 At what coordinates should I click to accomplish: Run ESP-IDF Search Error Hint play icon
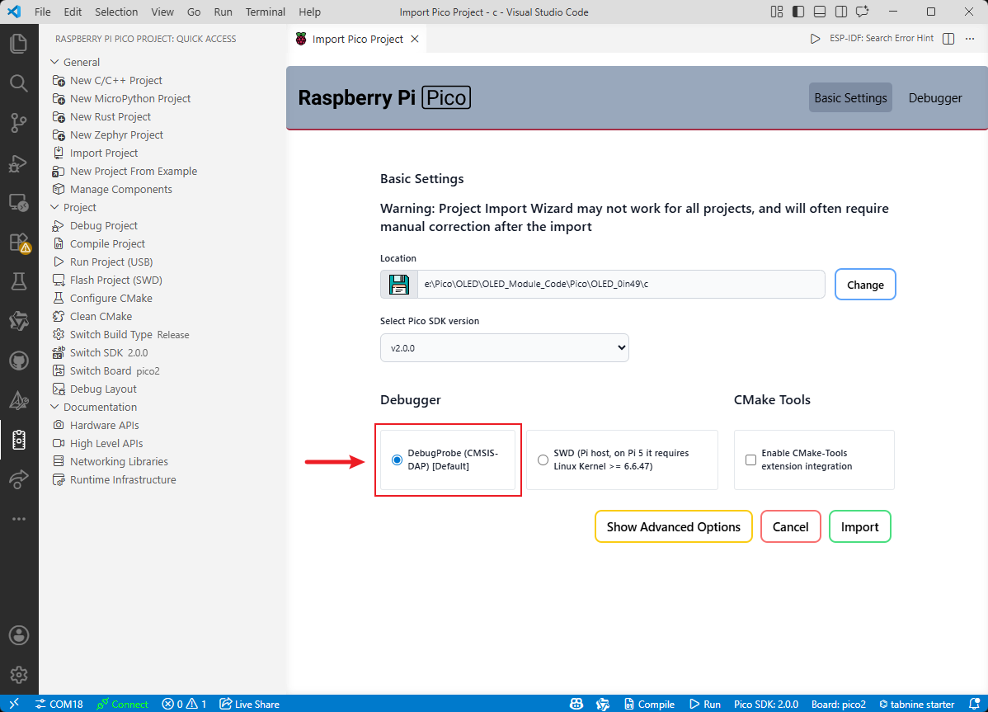815,39
